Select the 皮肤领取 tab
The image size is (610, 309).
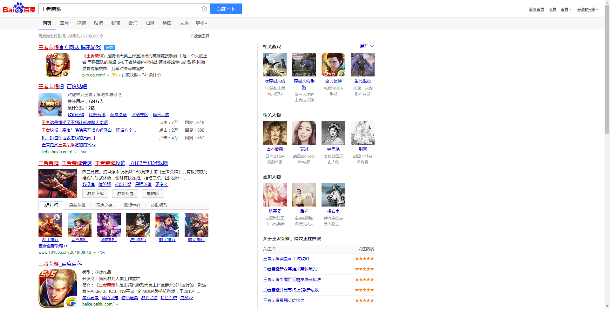point(159,205)
